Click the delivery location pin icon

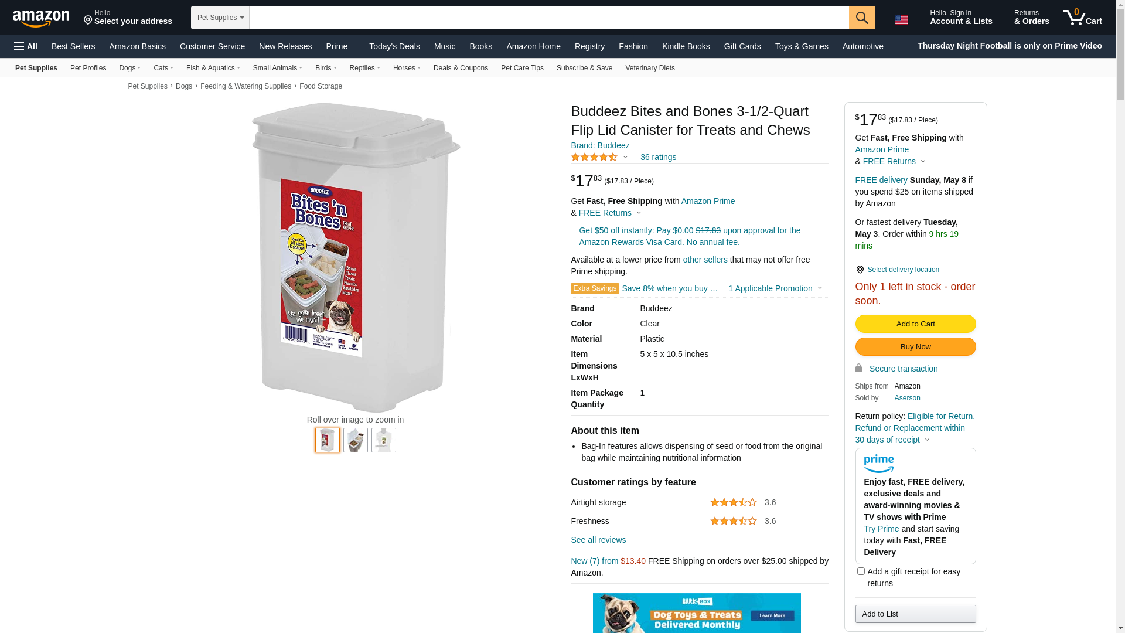(x=860, y=270)
